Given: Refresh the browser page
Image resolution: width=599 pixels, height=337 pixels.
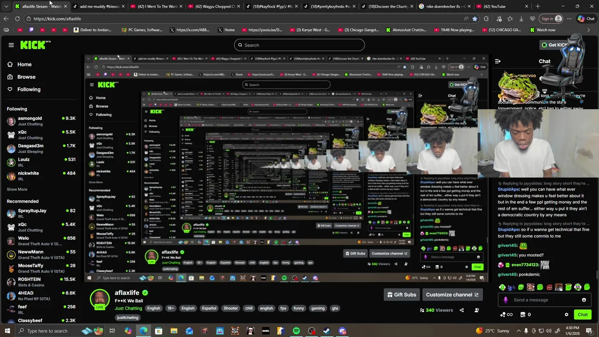Looking at the screenshot, I should 17,19.
